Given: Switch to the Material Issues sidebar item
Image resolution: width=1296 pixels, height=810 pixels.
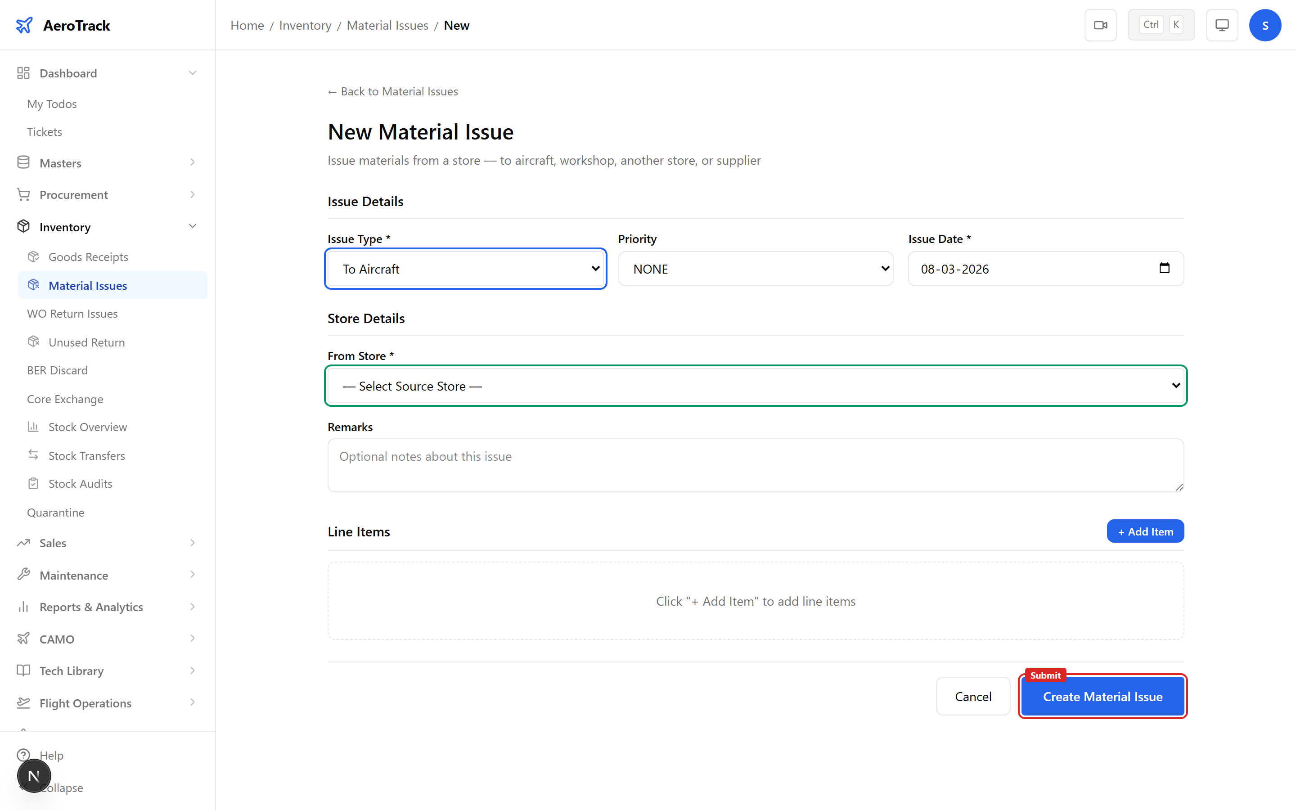Looking at the screenshot, I should pyautogui.click(x=88, y=285).
